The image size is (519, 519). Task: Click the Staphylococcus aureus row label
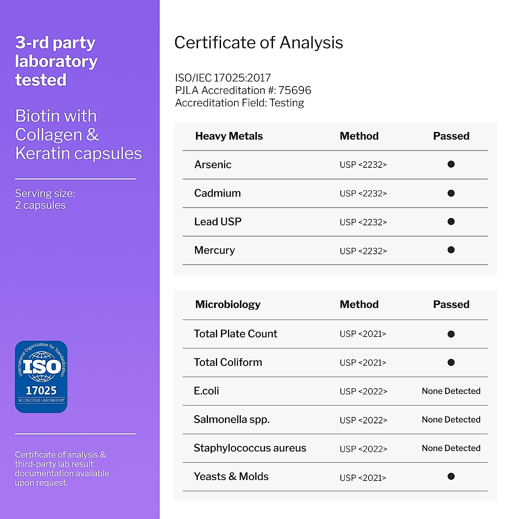250,448
